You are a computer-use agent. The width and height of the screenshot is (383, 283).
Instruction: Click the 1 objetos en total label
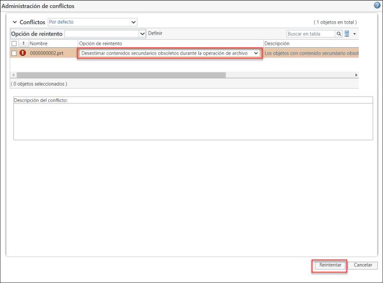click(x=335, y=22)
